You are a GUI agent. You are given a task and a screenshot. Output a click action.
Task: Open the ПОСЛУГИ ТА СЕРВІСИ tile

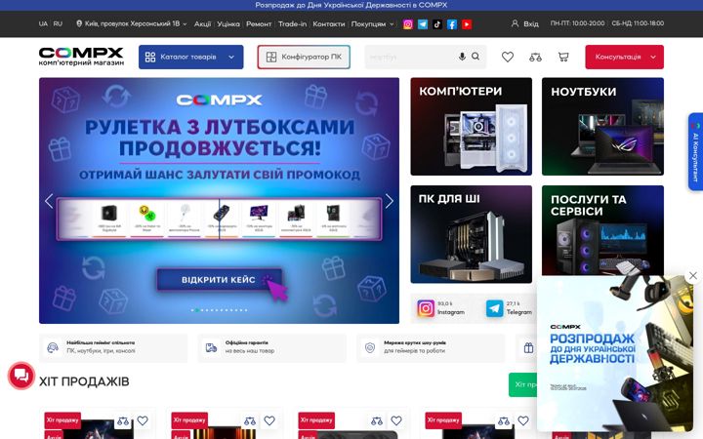click(602, 230)
